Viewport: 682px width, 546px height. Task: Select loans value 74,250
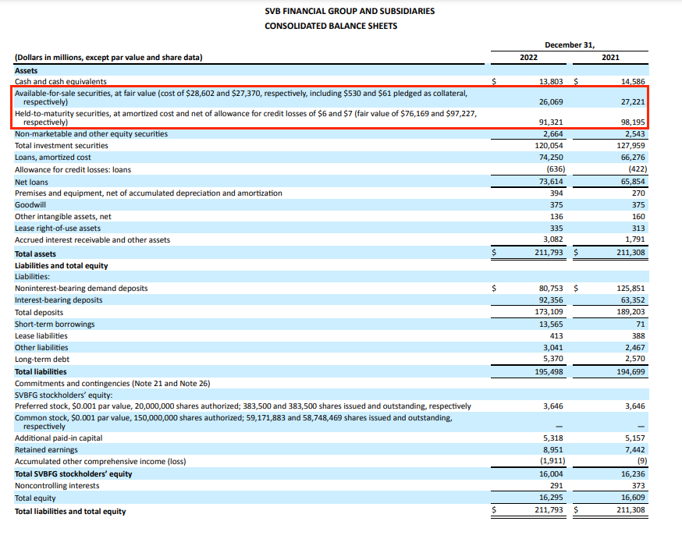coord(551,158)
